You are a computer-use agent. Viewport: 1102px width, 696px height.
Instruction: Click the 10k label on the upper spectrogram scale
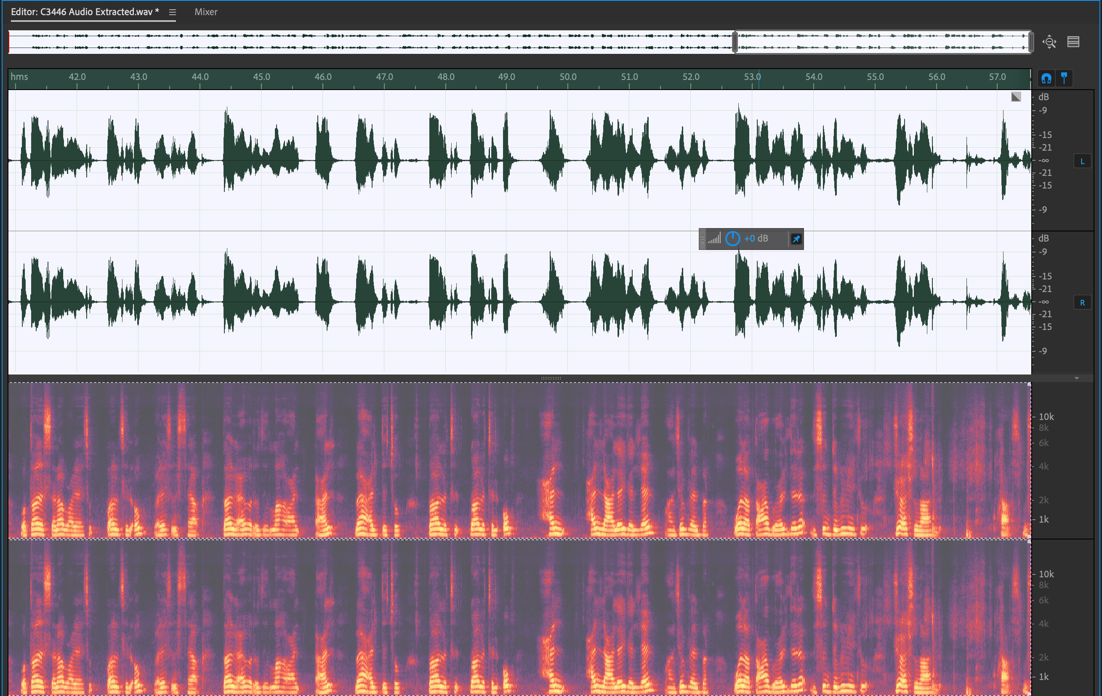[1046, 417]
